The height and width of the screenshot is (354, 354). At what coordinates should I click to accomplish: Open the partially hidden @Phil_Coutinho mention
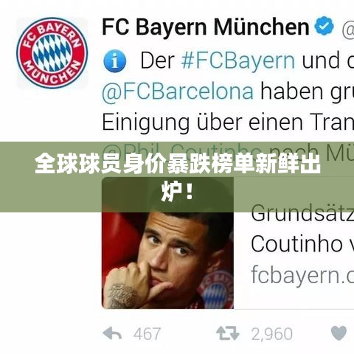pyautogui.click(x=182, y=150)
